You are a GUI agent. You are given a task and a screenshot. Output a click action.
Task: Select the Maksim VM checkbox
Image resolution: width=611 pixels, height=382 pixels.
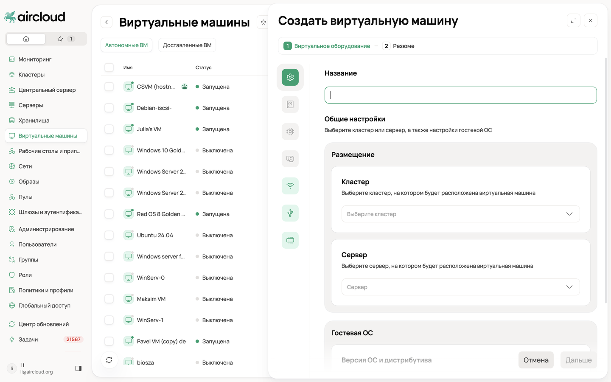tap(109, 299)
